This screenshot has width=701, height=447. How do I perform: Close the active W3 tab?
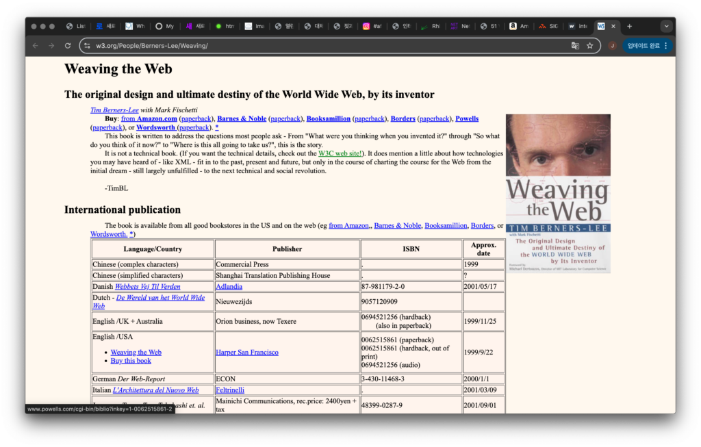click(x=613, y=26)
